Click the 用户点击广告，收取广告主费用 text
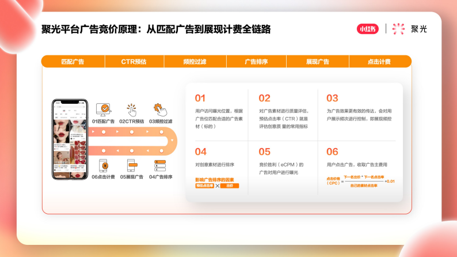Screen dimensions: 457x257 point(357,165)
